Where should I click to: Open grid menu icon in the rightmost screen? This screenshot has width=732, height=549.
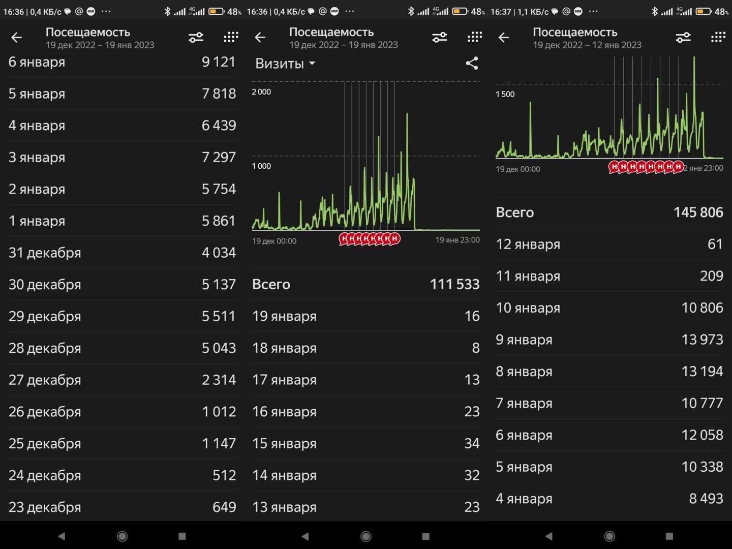point(718,38)
